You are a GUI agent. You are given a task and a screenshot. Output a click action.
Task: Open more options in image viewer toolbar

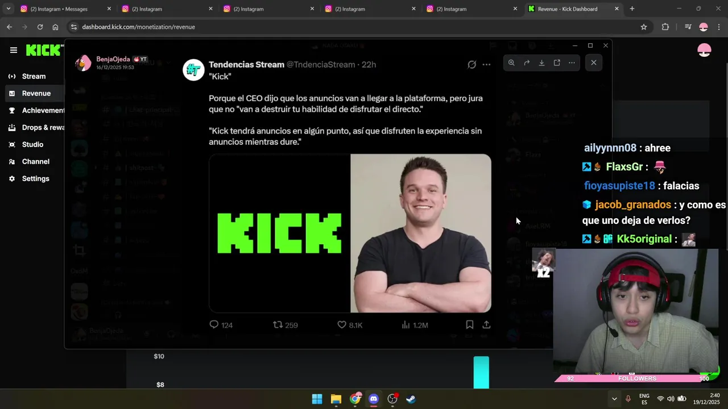pyautogui.click(x=572, y=62)
